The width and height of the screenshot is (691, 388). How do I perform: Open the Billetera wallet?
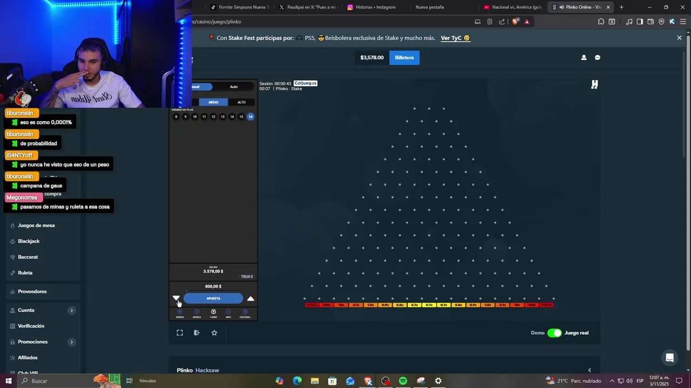(x=404, y=58)
